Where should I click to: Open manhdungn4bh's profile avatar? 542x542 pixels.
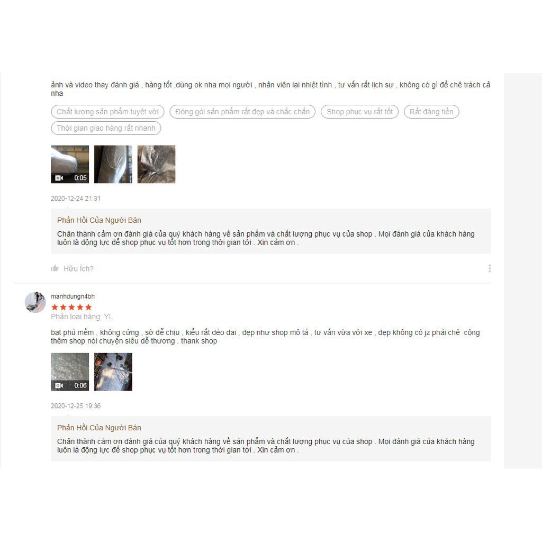pyautogui.click(x=35, y=302)
